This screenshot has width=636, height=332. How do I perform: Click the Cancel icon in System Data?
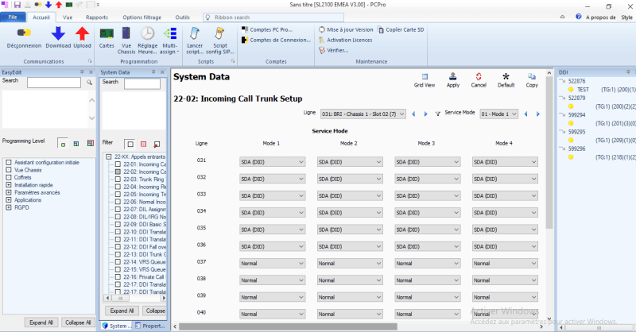click(479, 76)
